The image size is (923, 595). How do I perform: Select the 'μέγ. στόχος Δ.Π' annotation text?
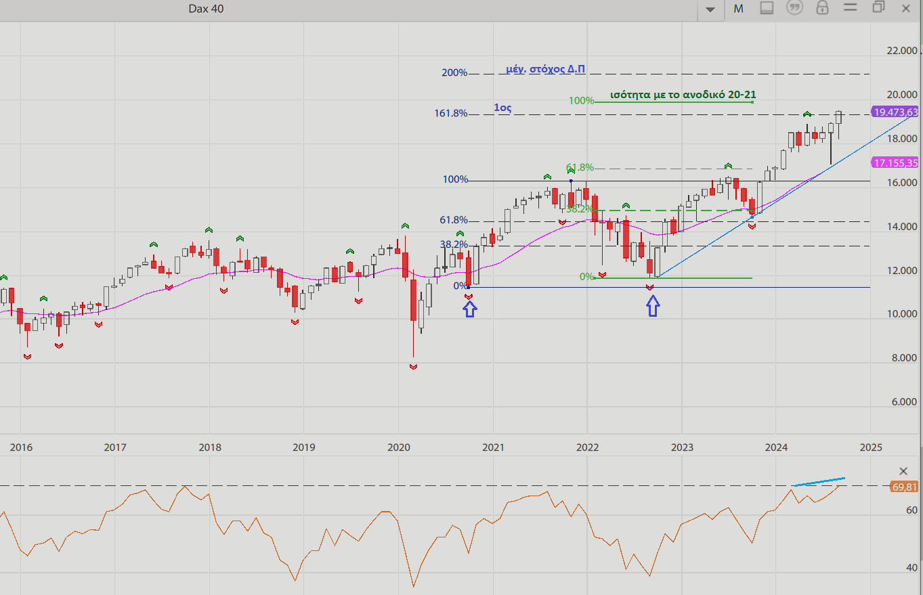[546, 69]
